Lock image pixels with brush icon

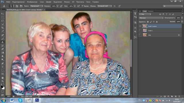151,22
